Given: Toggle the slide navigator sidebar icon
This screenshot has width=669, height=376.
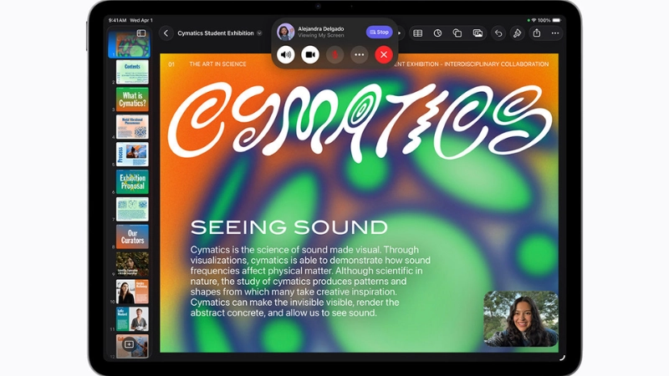Looking at the screenshot, I should point(141,33).
